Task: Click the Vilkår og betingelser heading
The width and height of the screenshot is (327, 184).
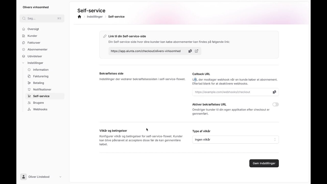Action: [113, 131]
